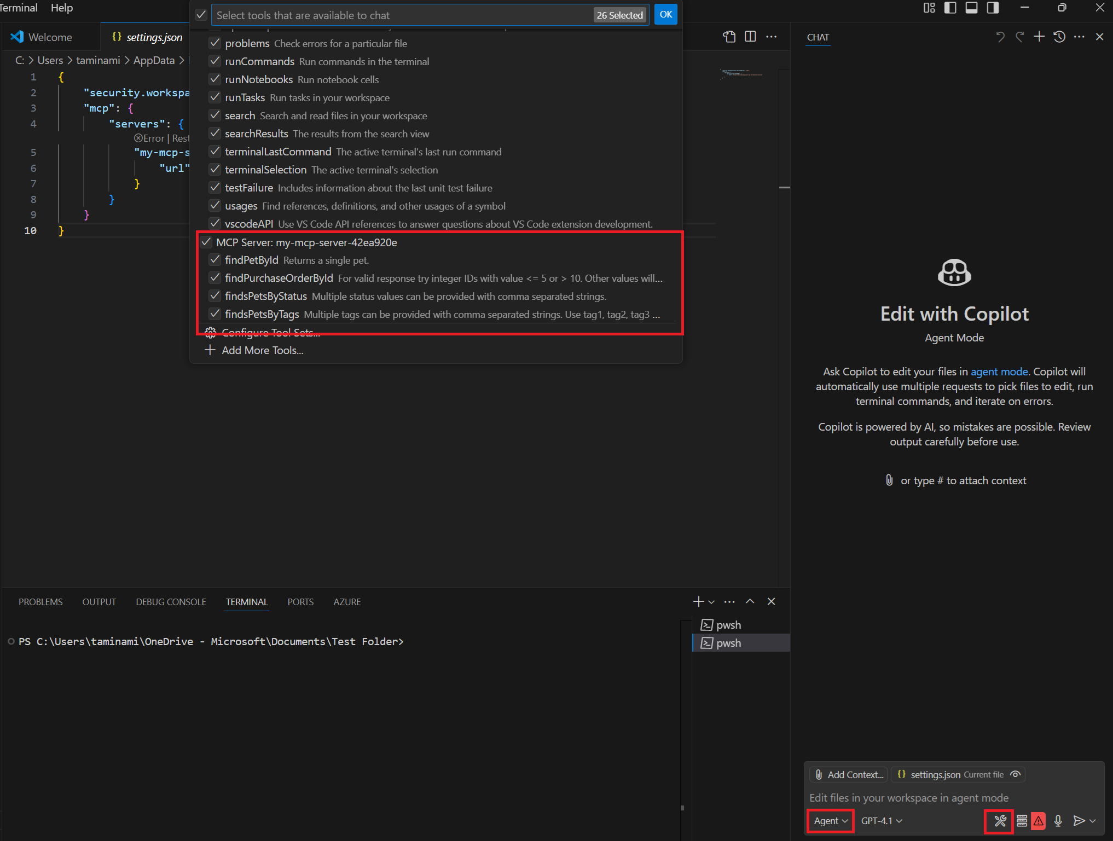Image resolution: width=1113 pixels, height=841 pixels.
Task: Open the Configure Tools wrench icon
Action: click(x=1000, y=820)
